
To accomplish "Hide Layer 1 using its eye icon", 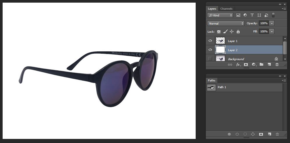I will coord(210,41).
